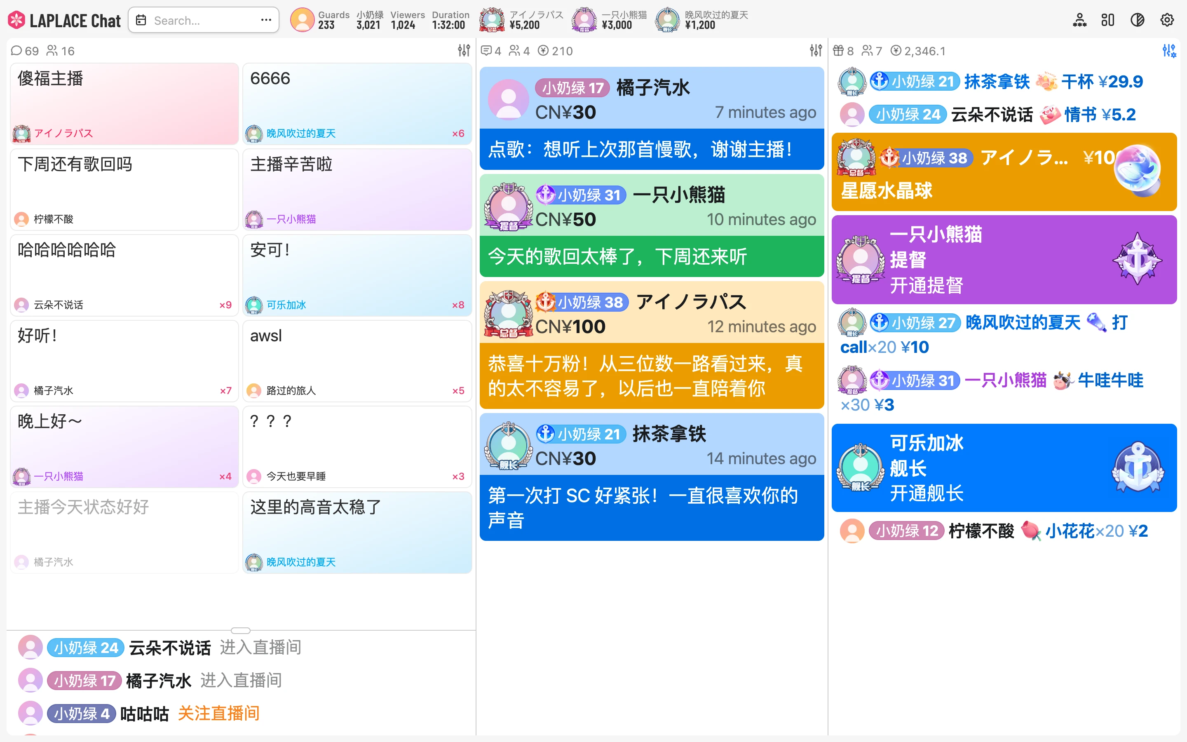Open gift column filter sliders icon

(1169, 50)
